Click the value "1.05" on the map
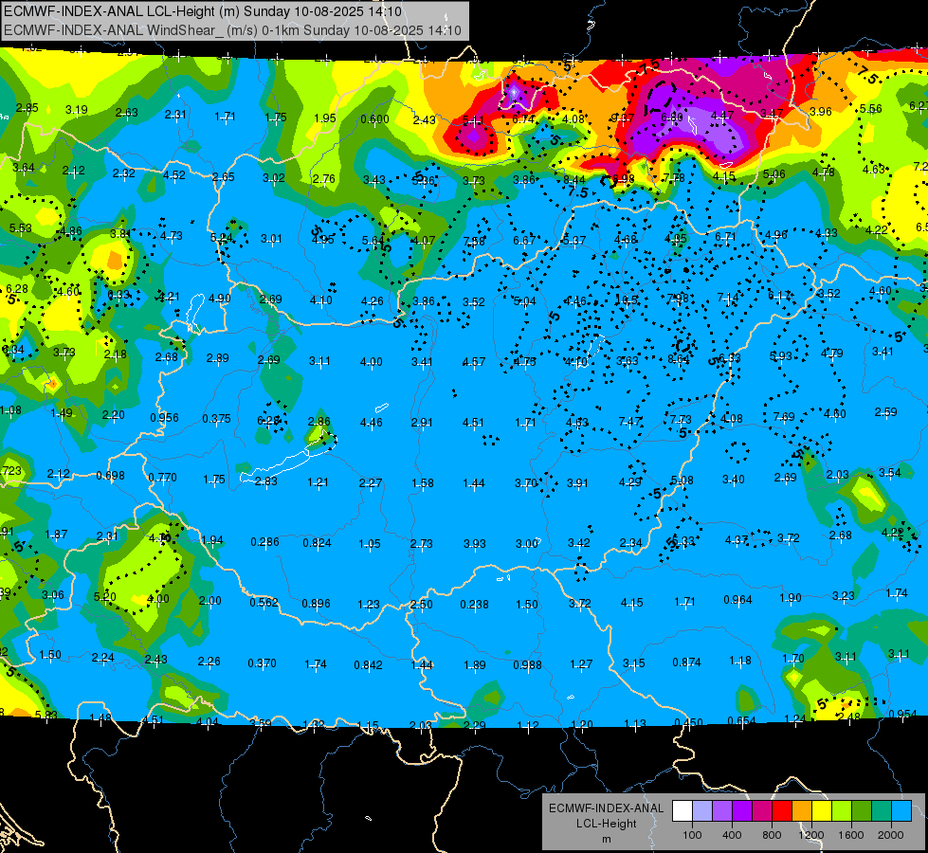The width and height of the screenshot is (928, 853). click(x=370, y=543)
